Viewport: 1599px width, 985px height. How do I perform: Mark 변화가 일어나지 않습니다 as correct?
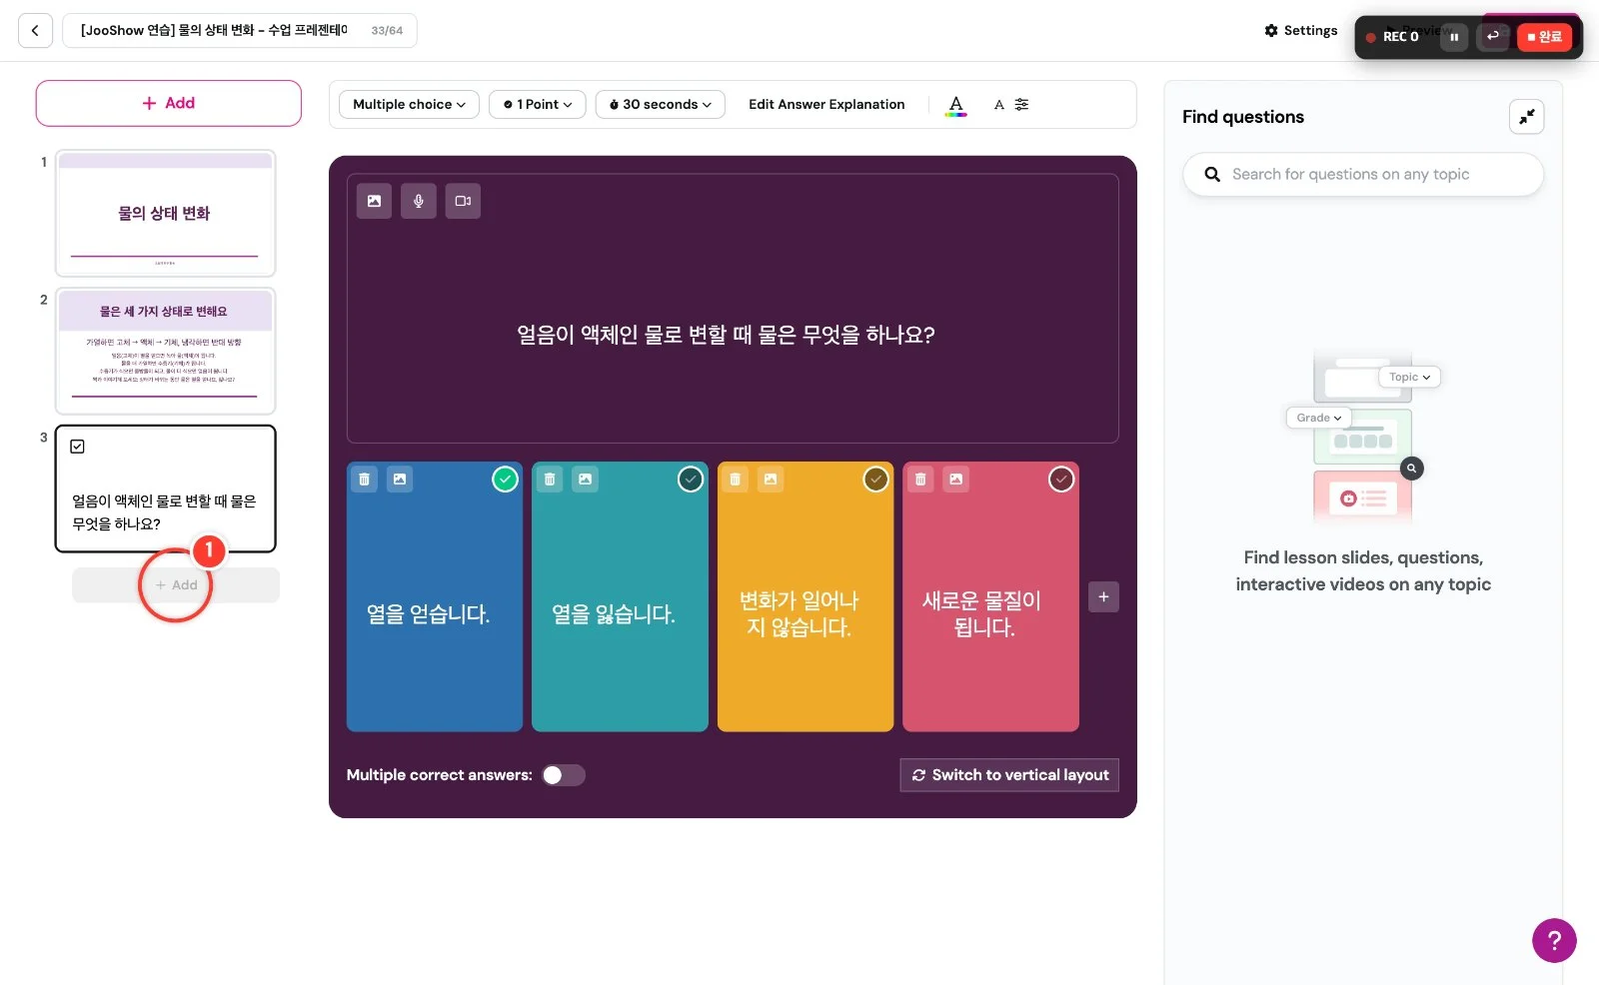[x=876, y=480]
